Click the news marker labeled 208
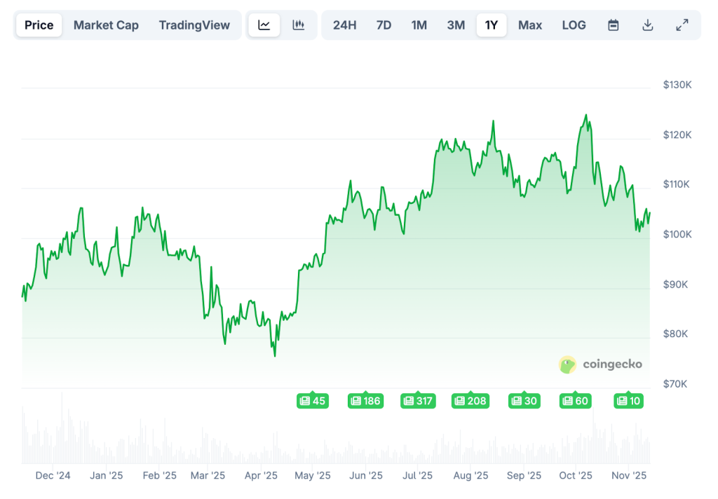 point(470,401)
